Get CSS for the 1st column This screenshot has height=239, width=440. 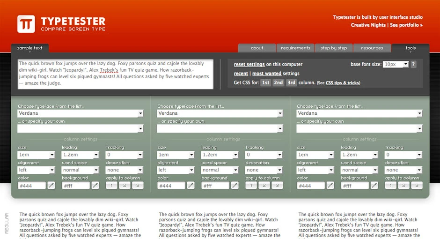pyautogui.click(x=266, y=82)
